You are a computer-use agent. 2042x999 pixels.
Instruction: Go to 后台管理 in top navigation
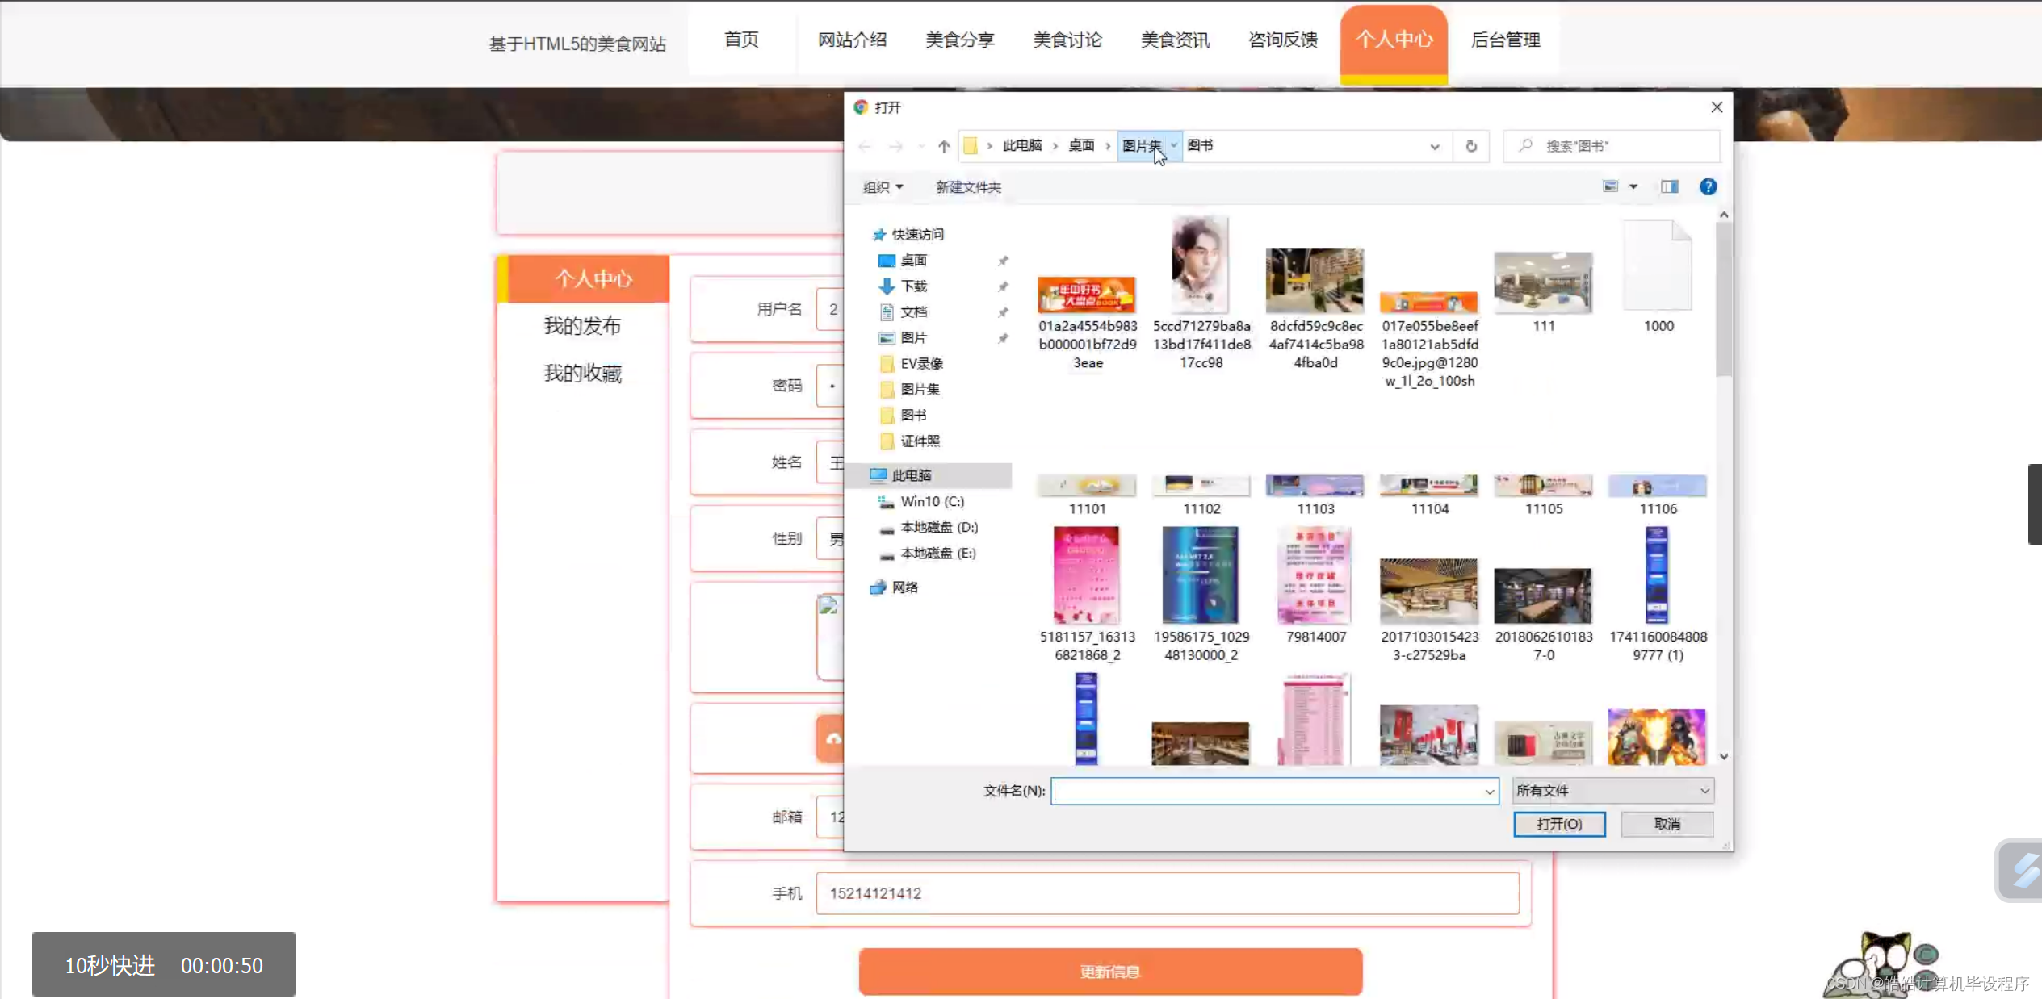click(x=1505, y=40)
